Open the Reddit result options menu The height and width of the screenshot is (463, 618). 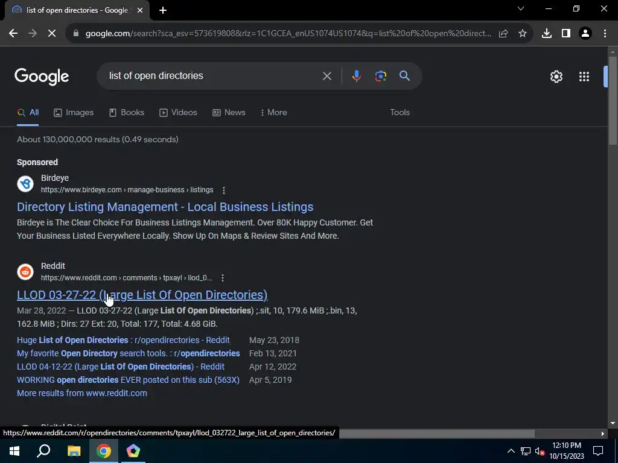point(223,278)
